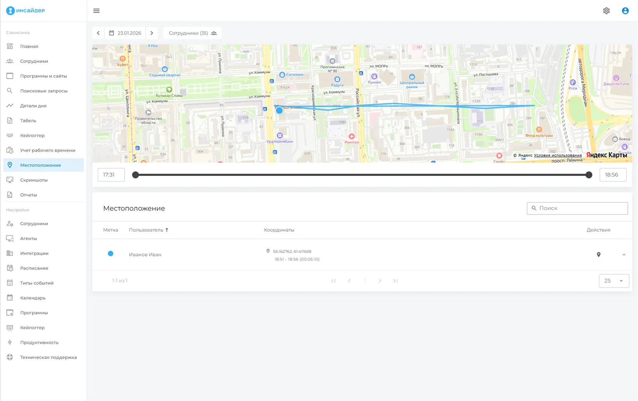
Task: Click the Инсайдер logo
Action: 25,10
